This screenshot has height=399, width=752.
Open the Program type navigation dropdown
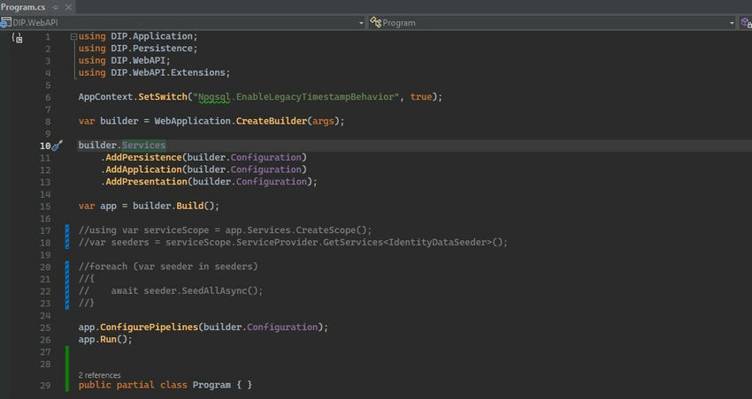point(732,23)
